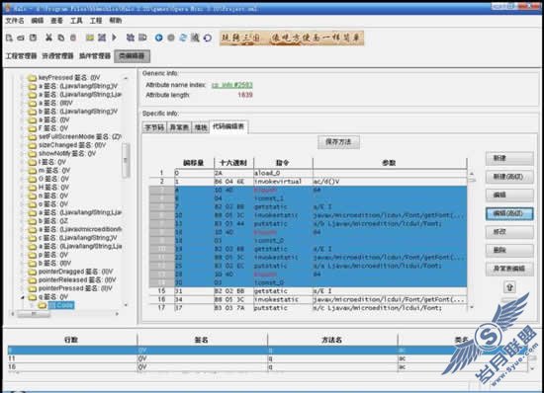Collapse the q 签名 tree node arrow
544x393 pixels.
pos(23,297)
